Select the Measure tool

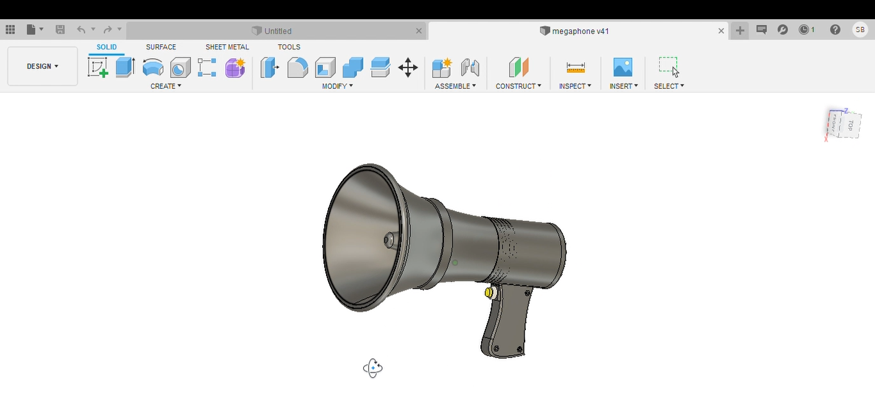tap(576, 67)
